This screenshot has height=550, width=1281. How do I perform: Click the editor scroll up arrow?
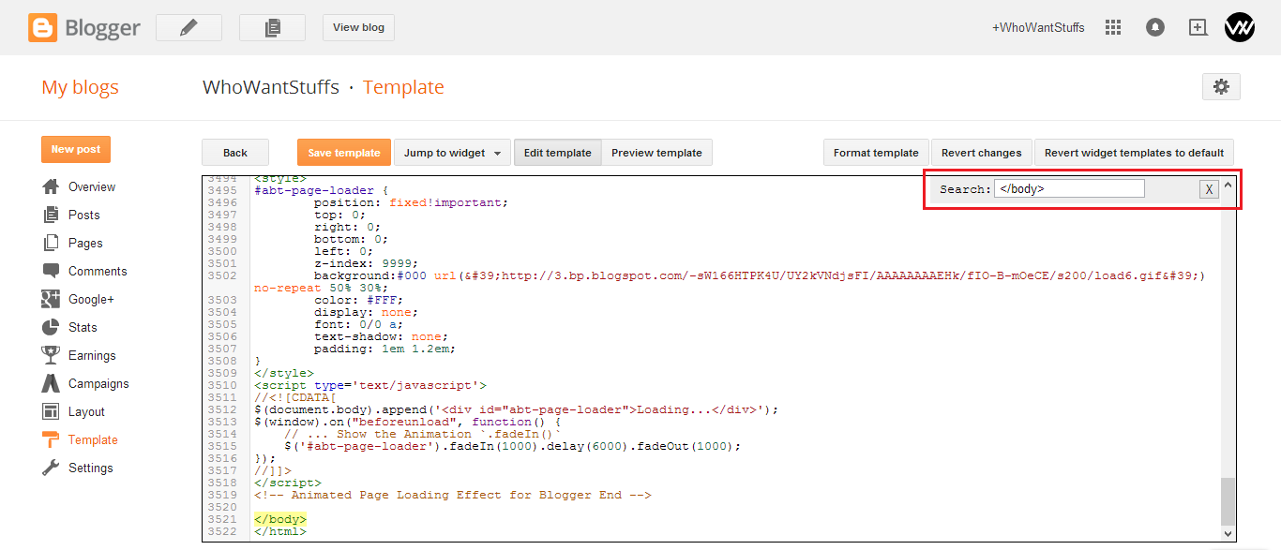pyautogui.click(x=1228, y=185)
